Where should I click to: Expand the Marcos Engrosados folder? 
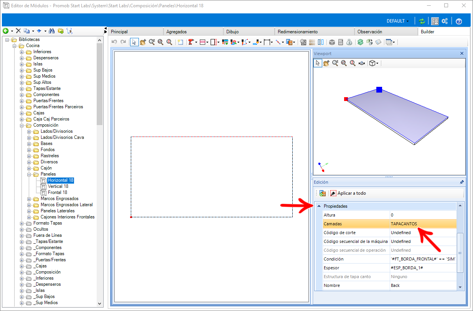29,199
